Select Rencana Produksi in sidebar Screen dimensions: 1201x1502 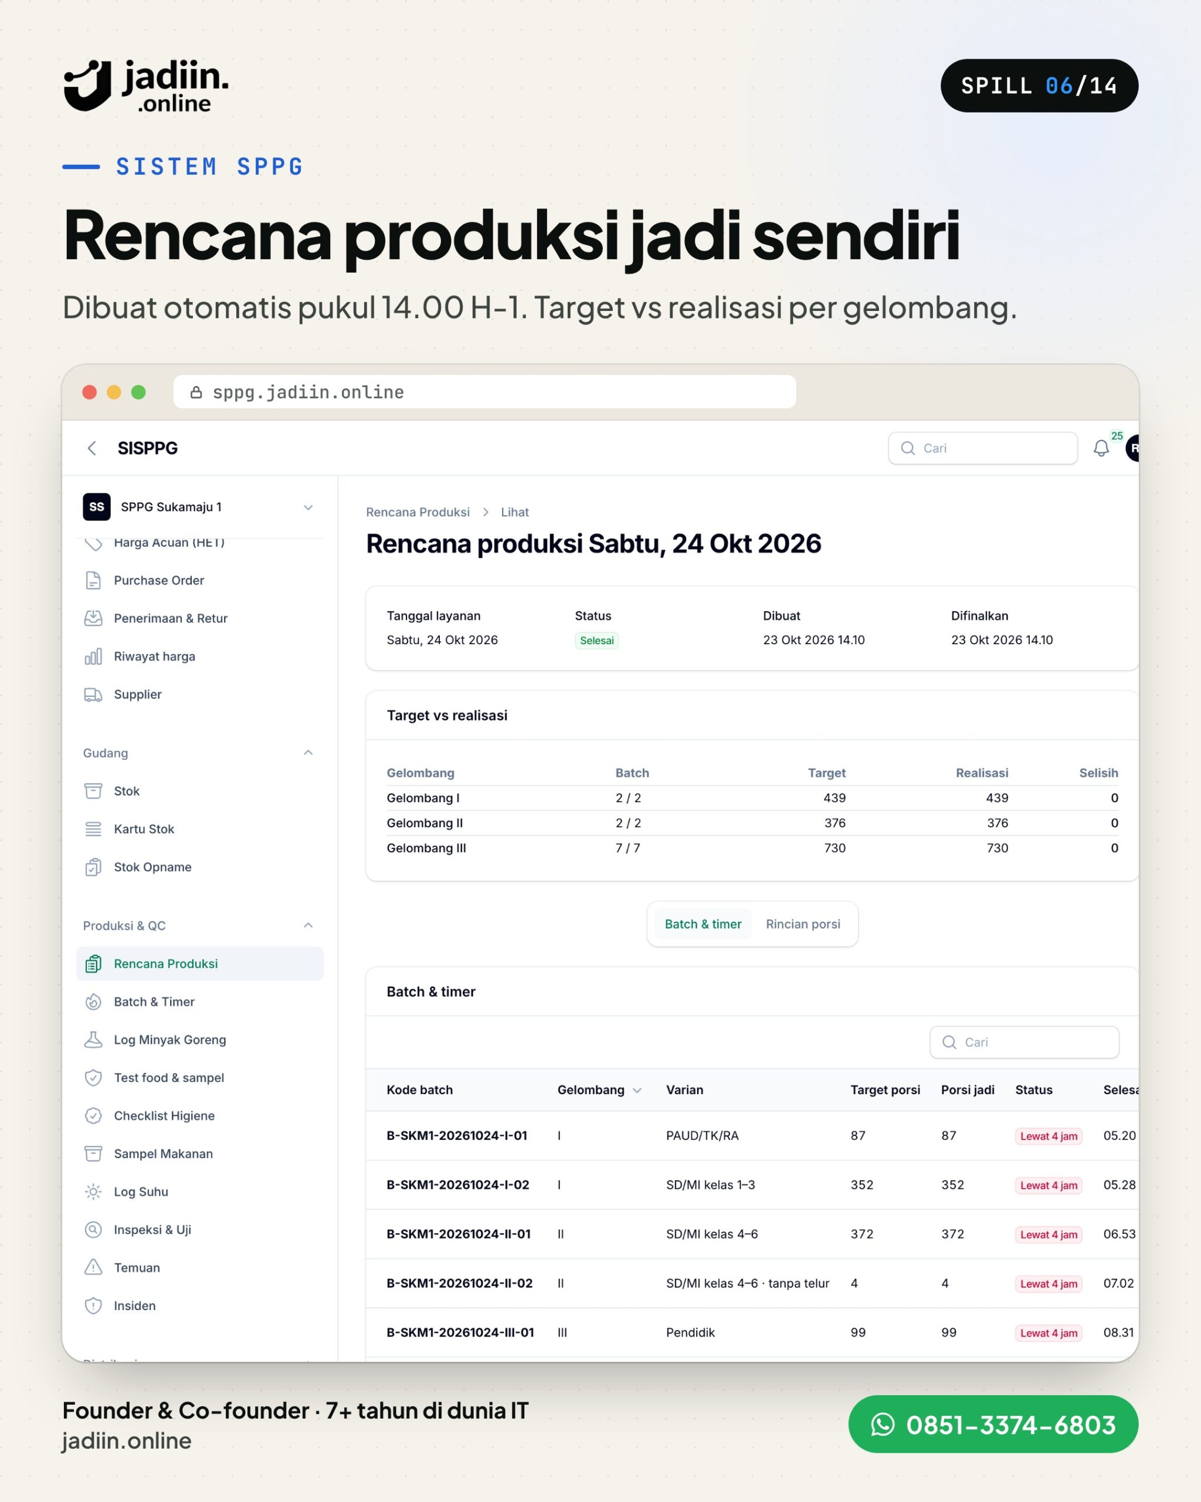tap(200, 963)
